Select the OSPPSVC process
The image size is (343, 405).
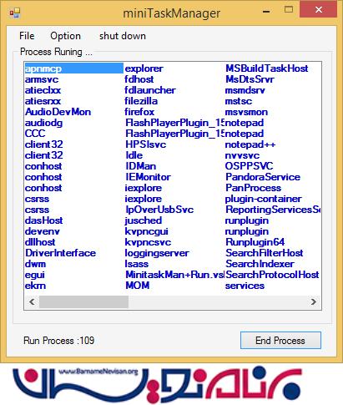(249, 166)
